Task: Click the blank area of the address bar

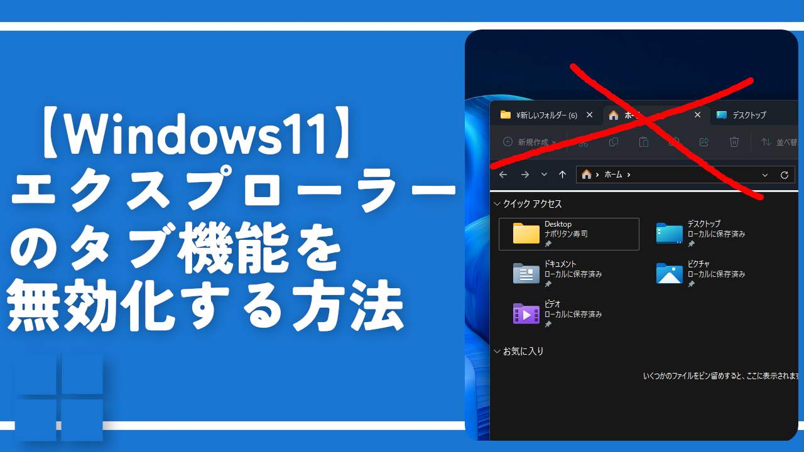Action: click(x=694, y=175)
